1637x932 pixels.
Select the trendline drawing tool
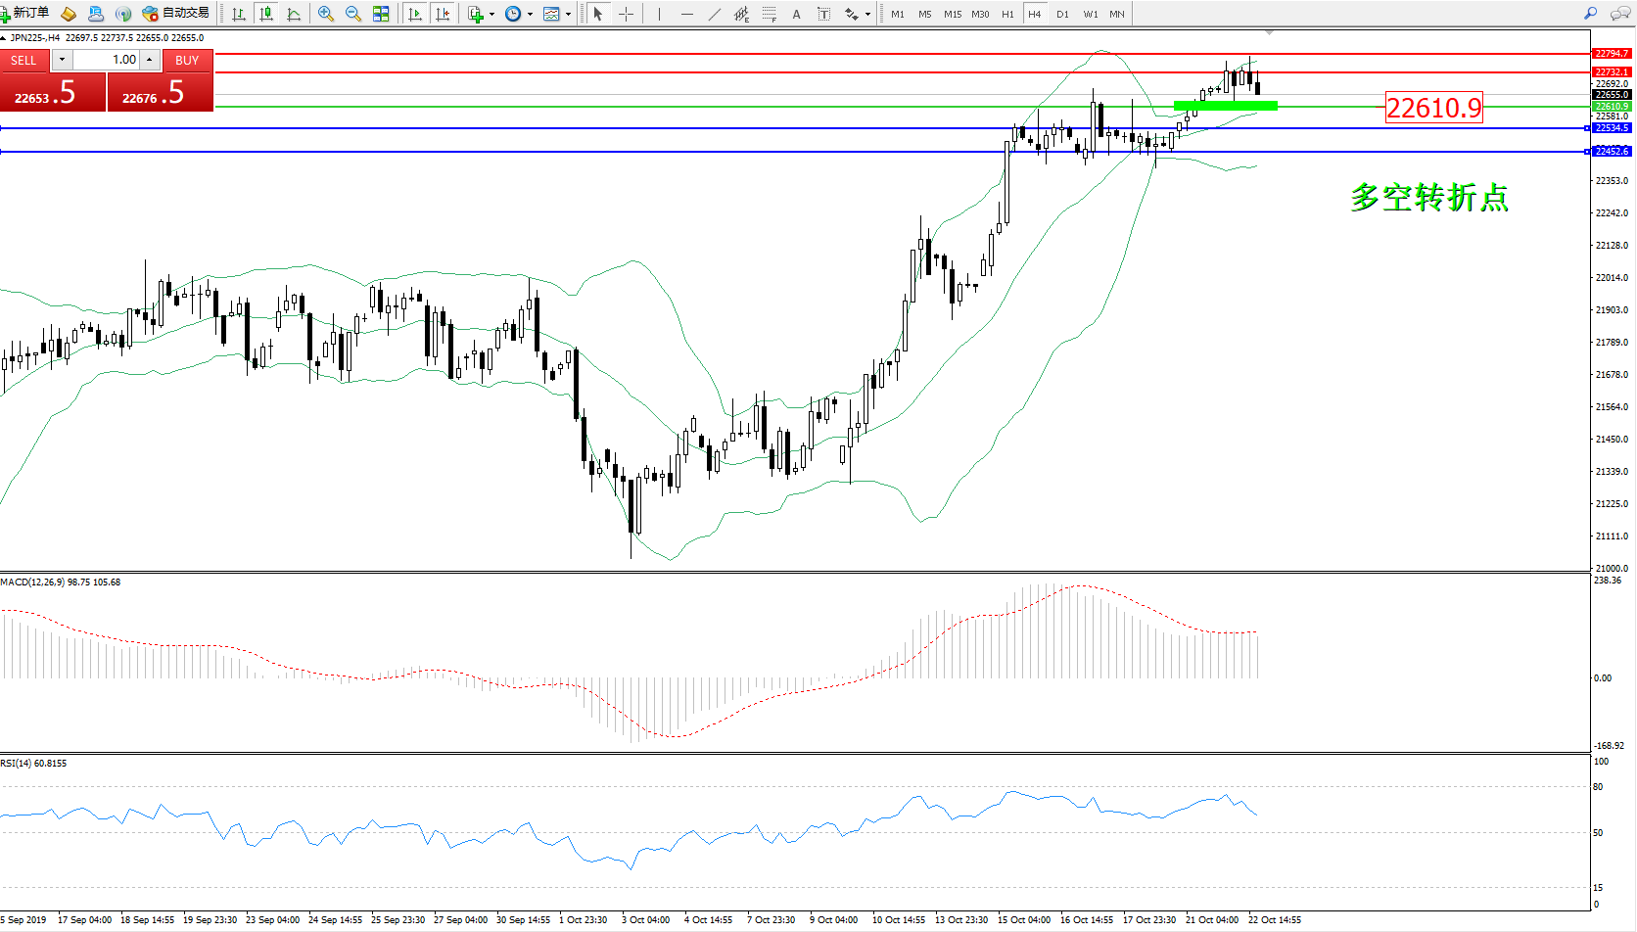coord(715,14)
